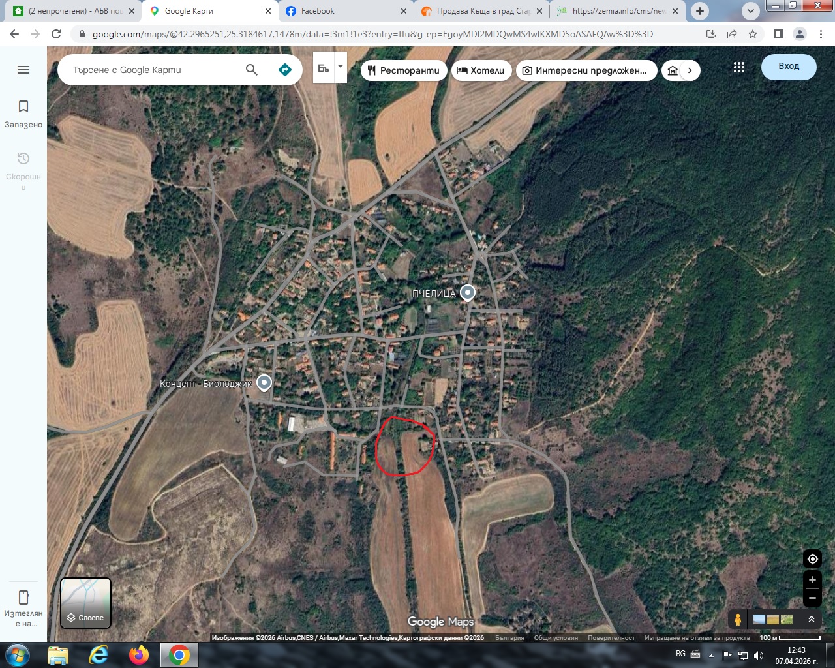
Task: Open the Google apps grid
Action: (738, 67)
